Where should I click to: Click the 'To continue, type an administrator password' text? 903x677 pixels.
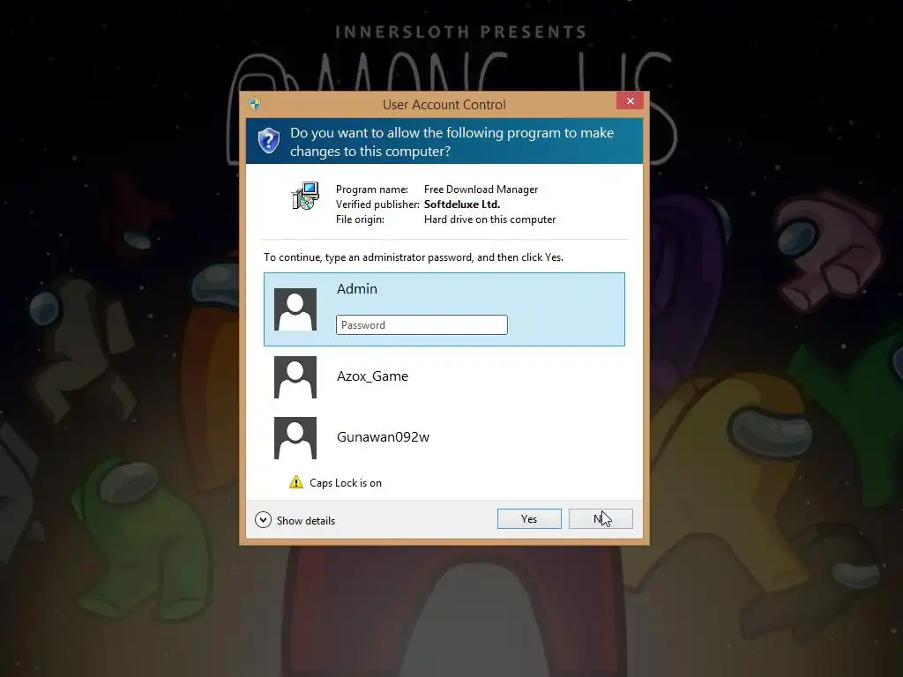pos(414,257)
